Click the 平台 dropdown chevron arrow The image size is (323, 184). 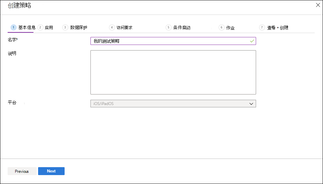[x=251, y=104]
